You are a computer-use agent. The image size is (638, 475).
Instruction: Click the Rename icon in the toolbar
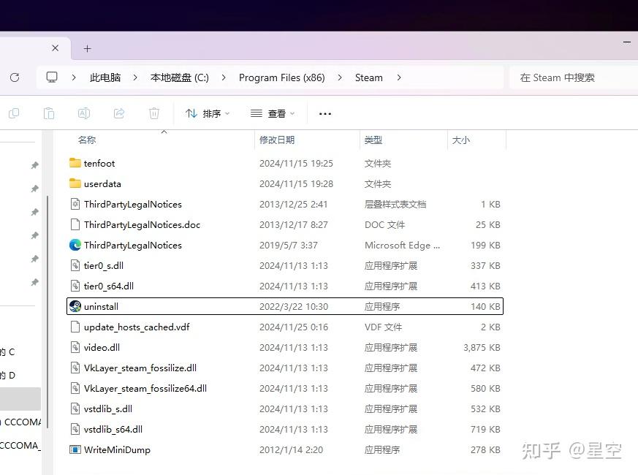coord(83,113)
